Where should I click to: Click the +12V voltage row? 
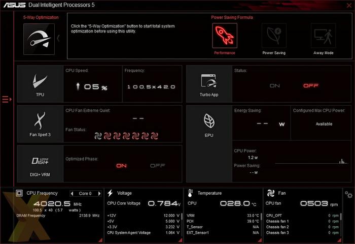tap(144, 216)
